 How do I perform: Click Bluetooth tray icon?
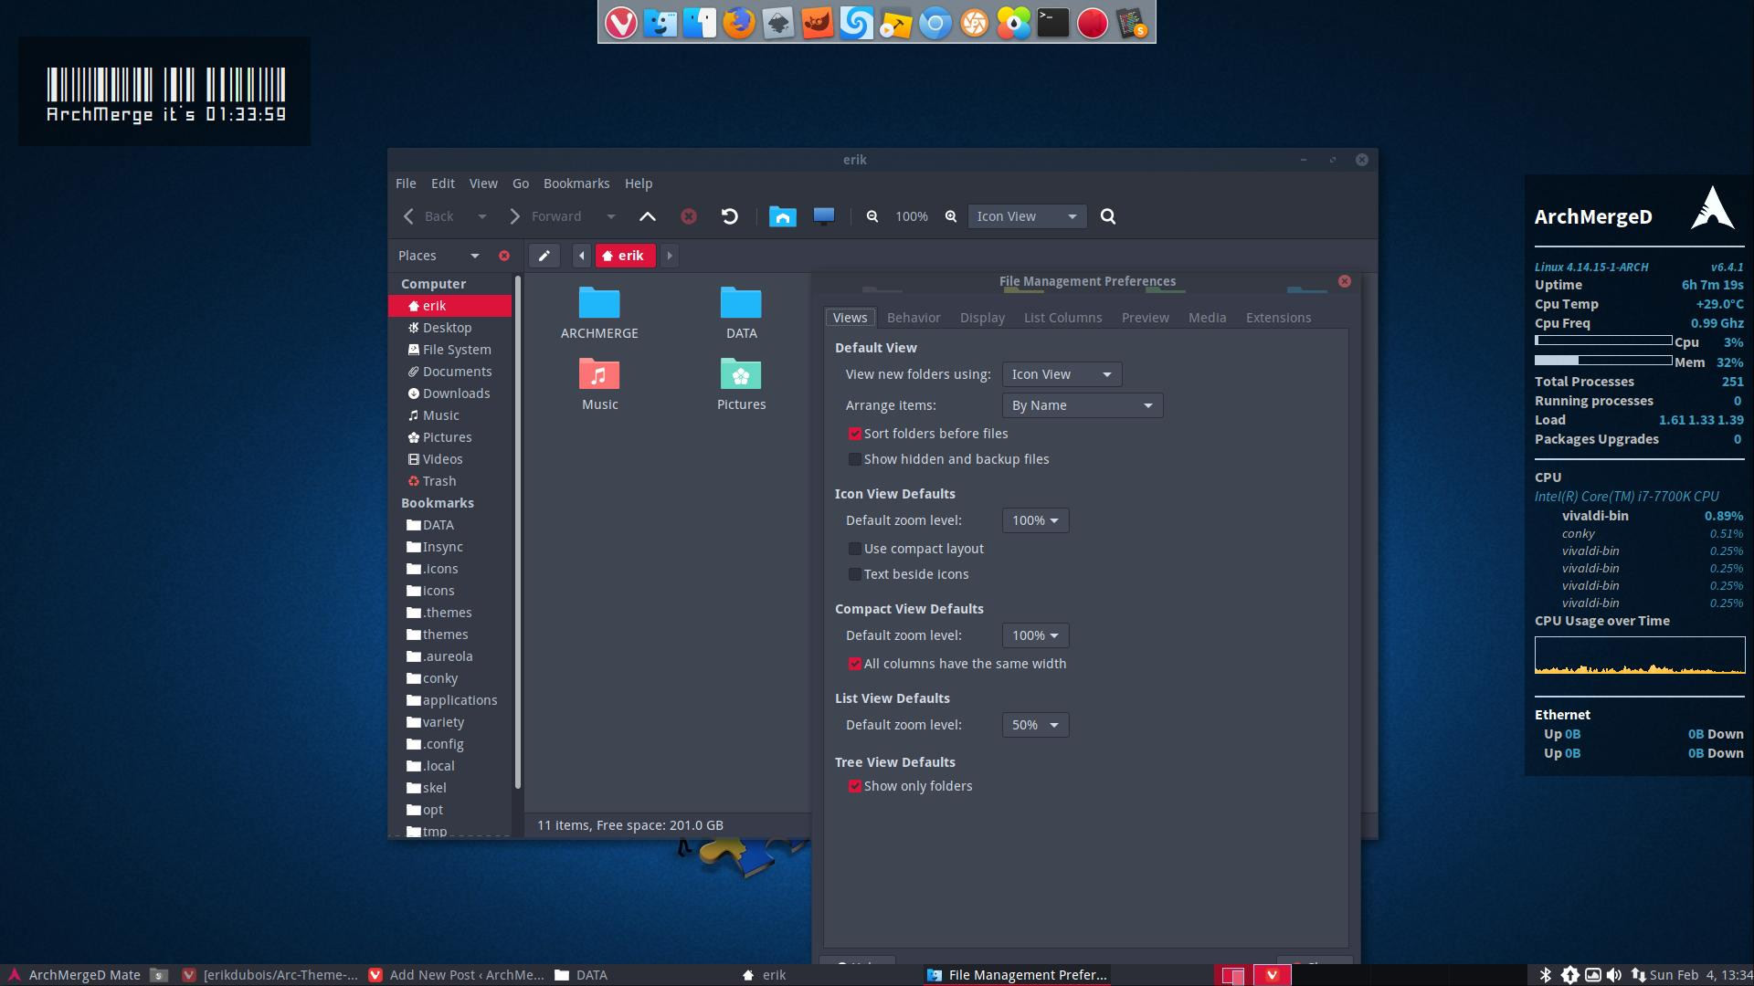1546,975
